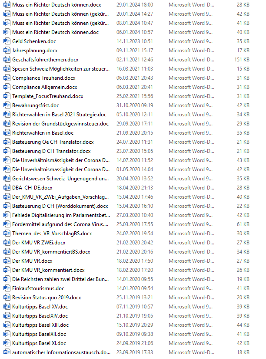Select Revision Status quo 2019.docx

pos(47,298)
